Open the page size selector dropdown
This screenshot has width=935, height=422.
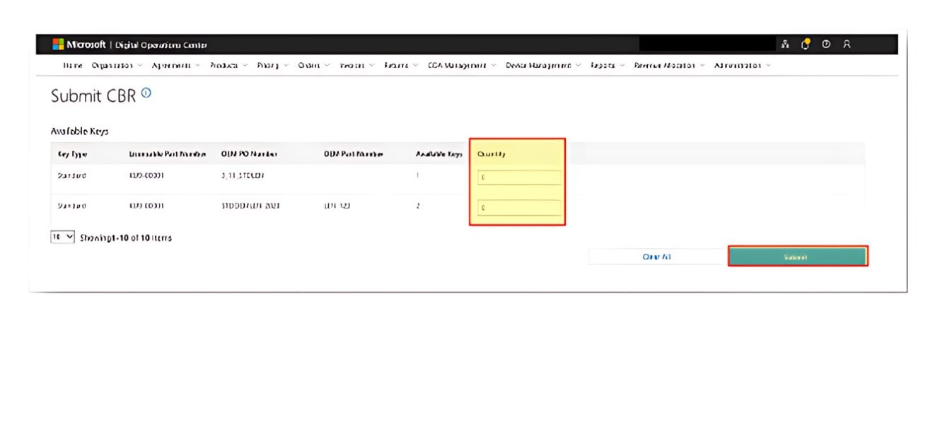pyautogui.click(x=62, y=238)
